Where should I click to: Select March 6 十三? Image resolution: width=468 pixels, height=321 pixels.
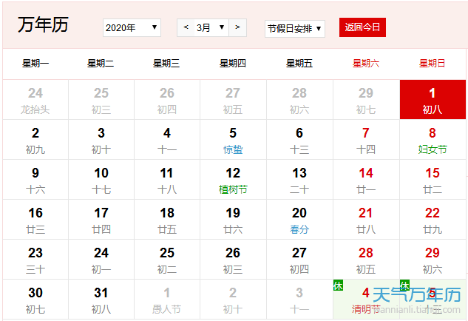point(299,140)
